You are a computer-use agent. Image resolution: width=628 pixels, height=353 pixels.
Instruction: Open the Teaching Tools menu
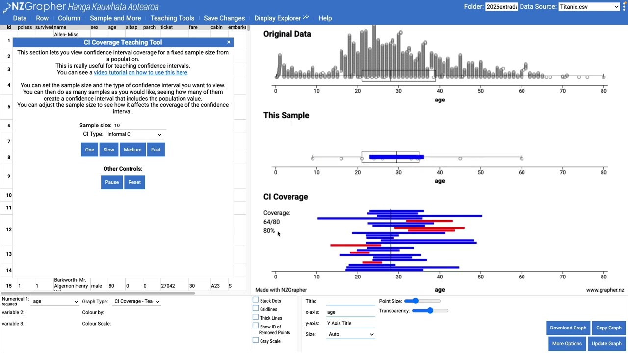tap(172, 18)
